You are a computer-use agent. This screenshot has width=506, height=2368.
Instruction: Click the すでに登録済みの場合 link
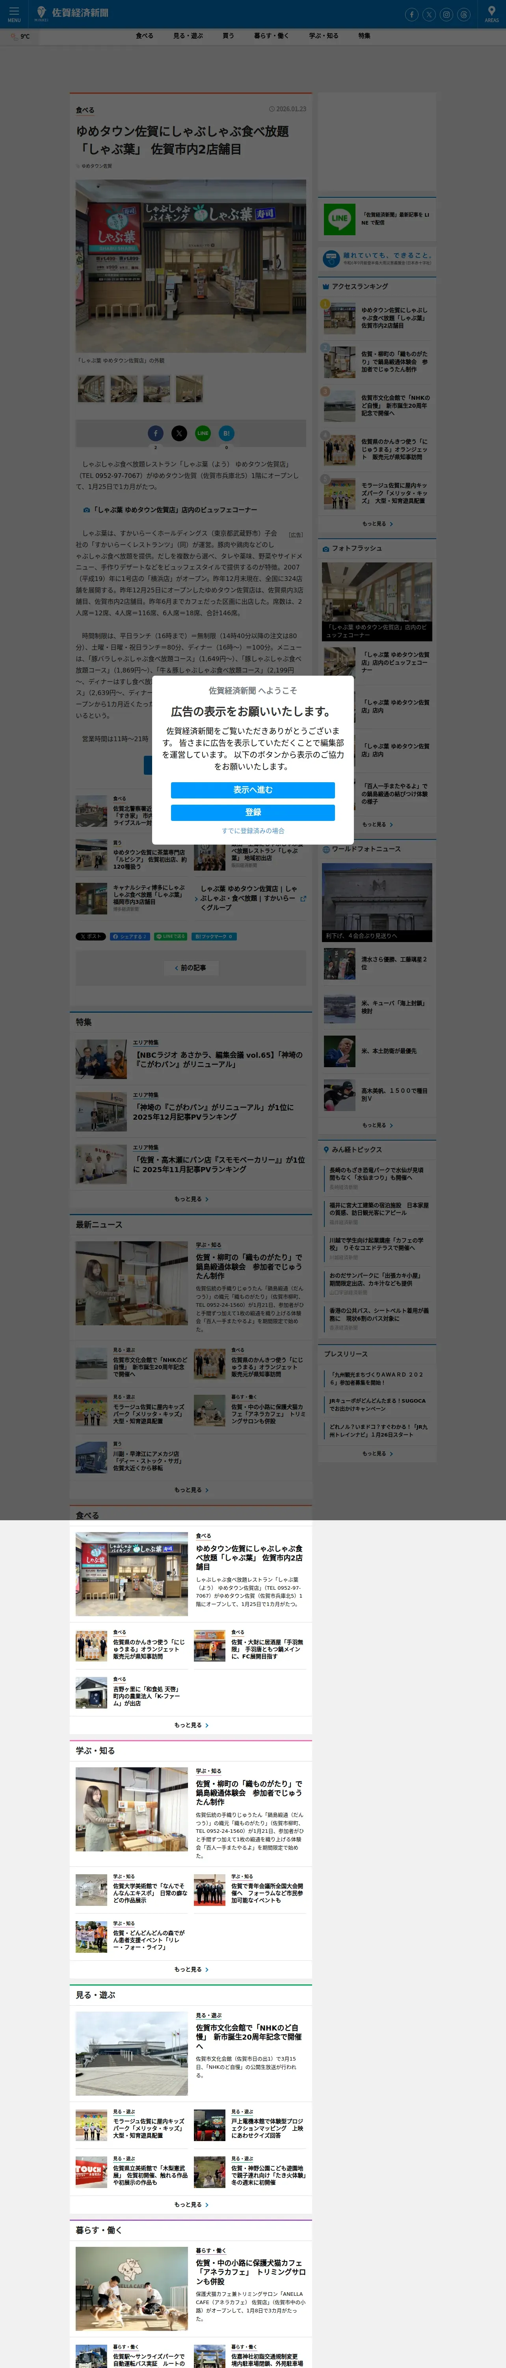tap(253, 831)
